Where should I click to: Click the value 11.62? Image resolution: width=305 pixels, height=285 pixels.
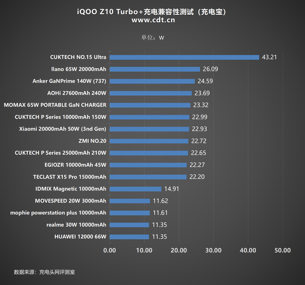pos(161,201)
